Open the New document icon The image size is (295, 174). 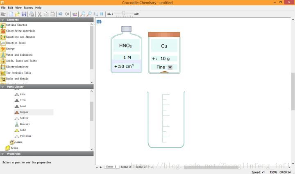click(11, 14)
